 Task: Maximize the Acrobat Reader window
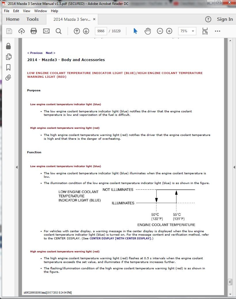[219, 3]
